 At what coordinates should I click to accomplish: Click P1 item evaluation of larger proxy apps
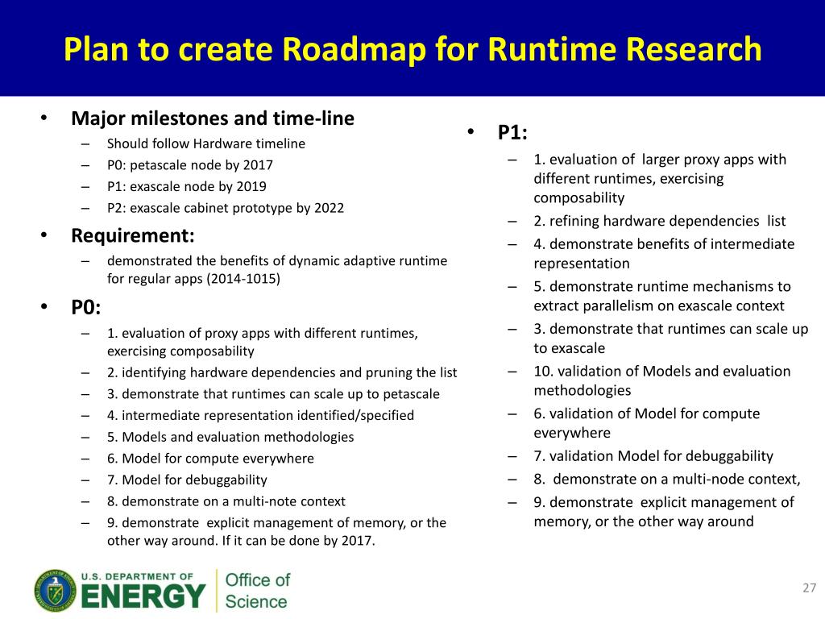click(x=660, y=179)
